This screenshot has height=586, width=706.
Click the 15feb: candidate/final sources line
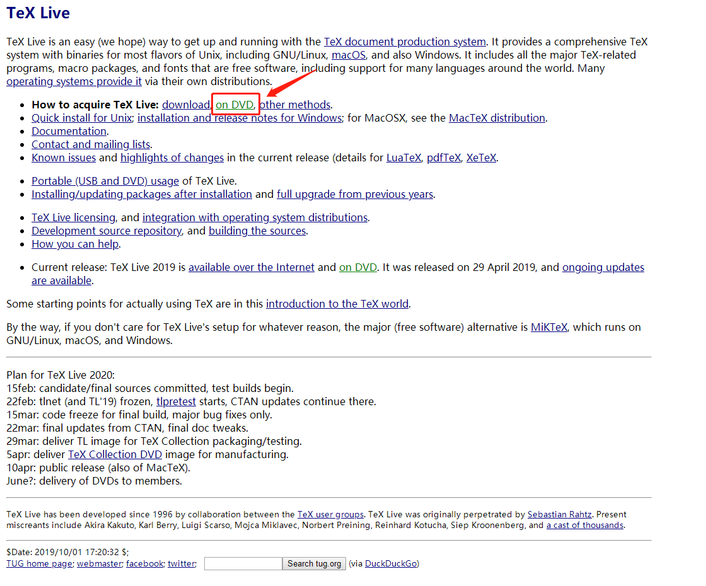click(x=150, y=388)
